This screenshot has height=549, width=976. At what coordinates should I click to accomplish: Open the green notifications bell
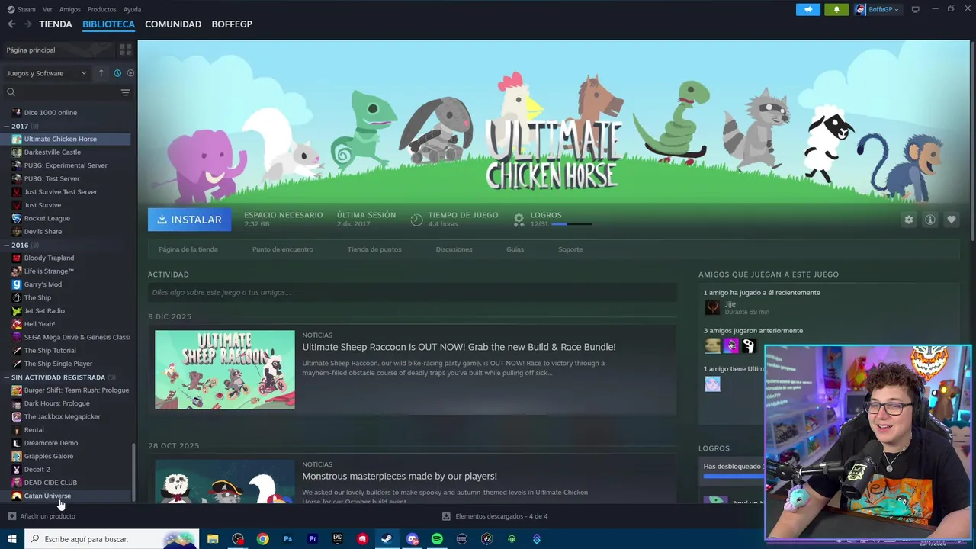coord(836,9)
